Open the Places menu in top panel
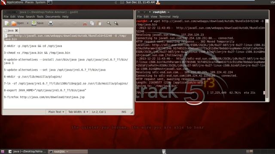Screen dimensions: 275x154 29,2
